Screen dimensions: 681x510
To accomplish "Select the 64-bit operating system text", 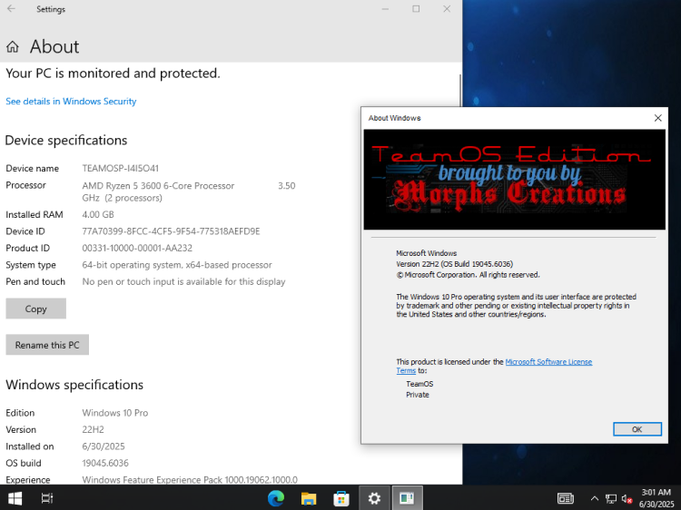I will pos(177,265).
